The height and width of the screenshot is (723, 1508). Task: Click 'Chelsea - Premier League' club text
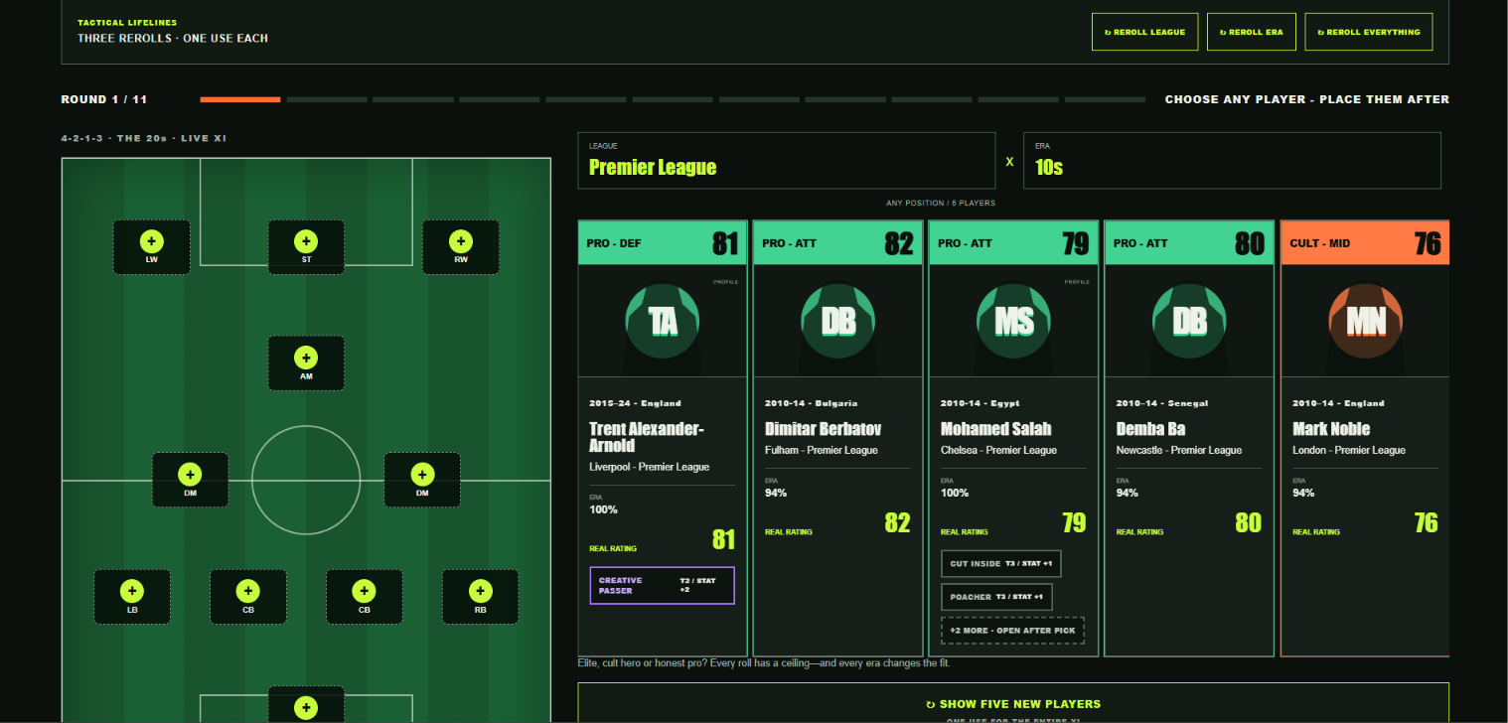point(998,450)
